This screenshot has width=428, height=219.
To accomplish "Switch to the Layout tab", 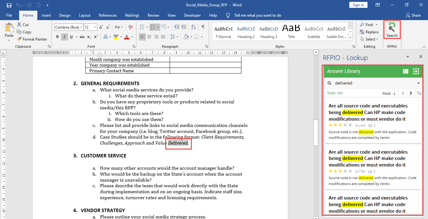I will pos(85,15).
